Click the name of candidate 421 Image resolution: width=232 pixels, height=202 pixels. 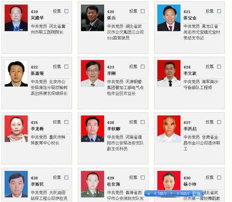click(190, 18)
